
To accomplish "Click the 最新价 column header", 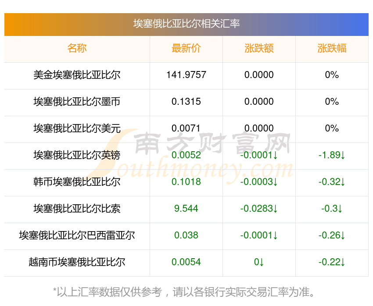I will 186,48.
